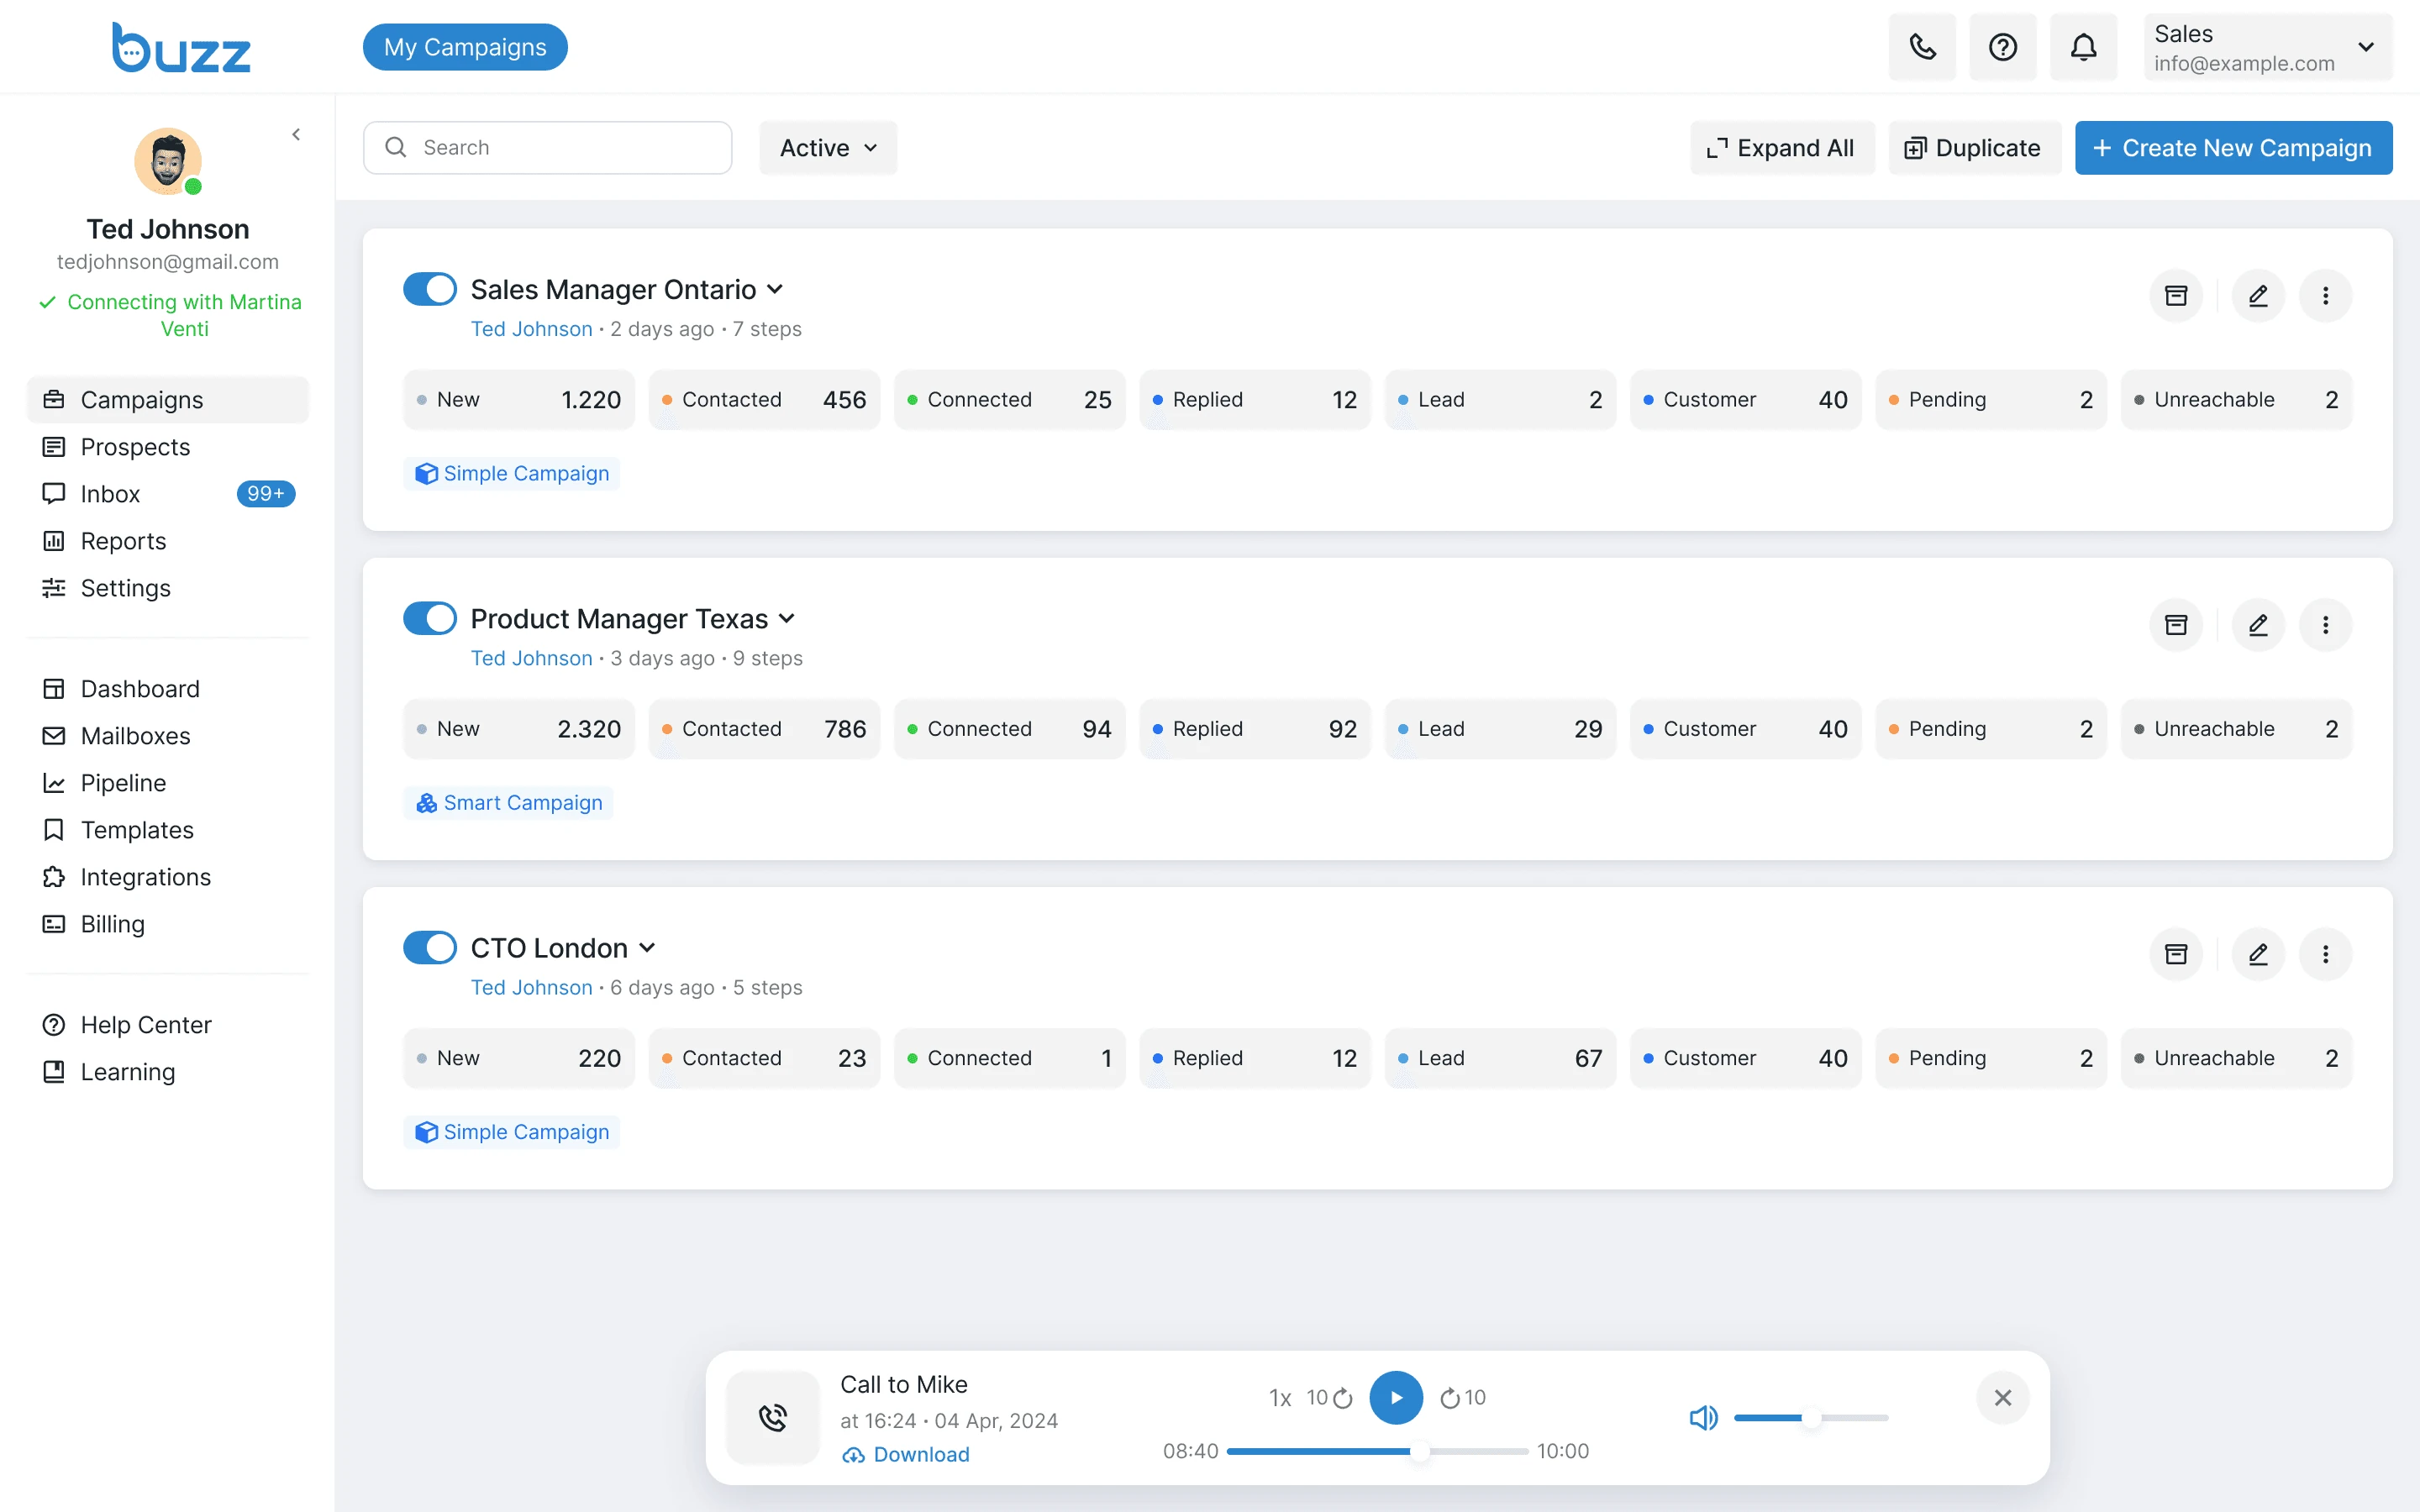Screen dimensions: 2420x1512
Task: Click Create New Campaign
Action: point(2233,147)
